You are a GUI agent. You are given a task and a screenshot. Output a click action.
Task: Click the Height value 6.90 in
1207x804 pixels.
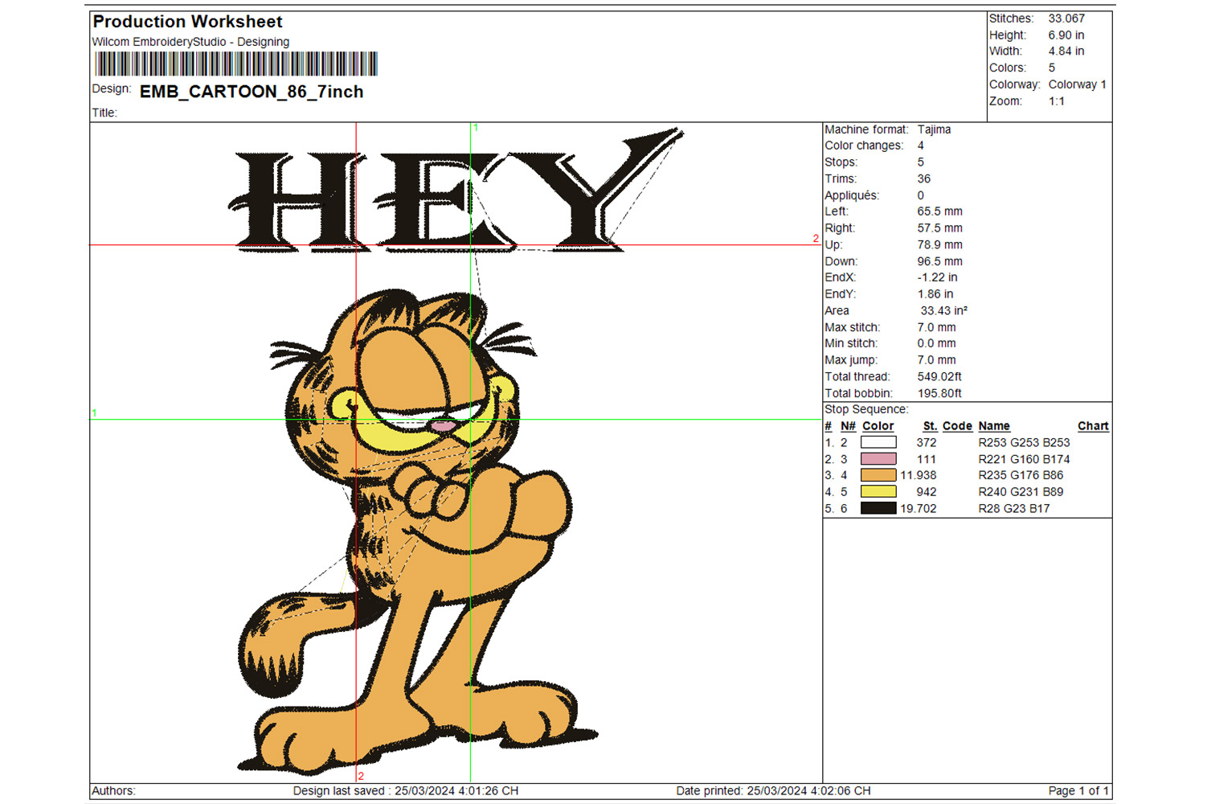click(x=1066, y=35)
